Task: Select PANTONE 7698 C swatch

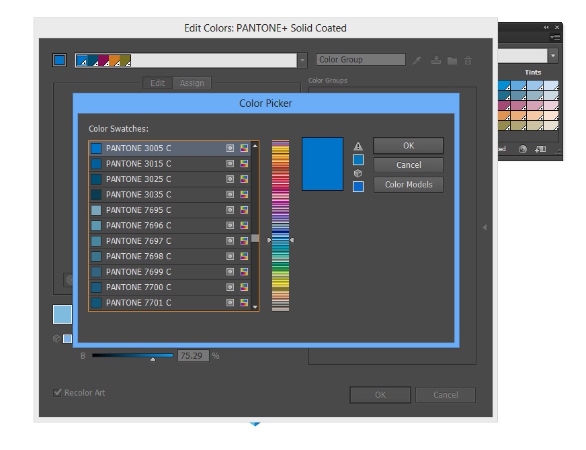Action: tap(161, 256)
